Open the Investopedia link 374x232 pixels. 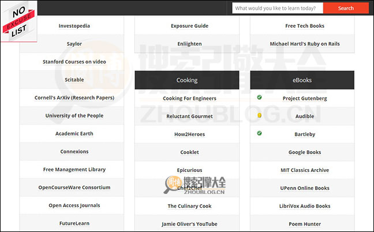pyautogui.click(x=74, y=26)
